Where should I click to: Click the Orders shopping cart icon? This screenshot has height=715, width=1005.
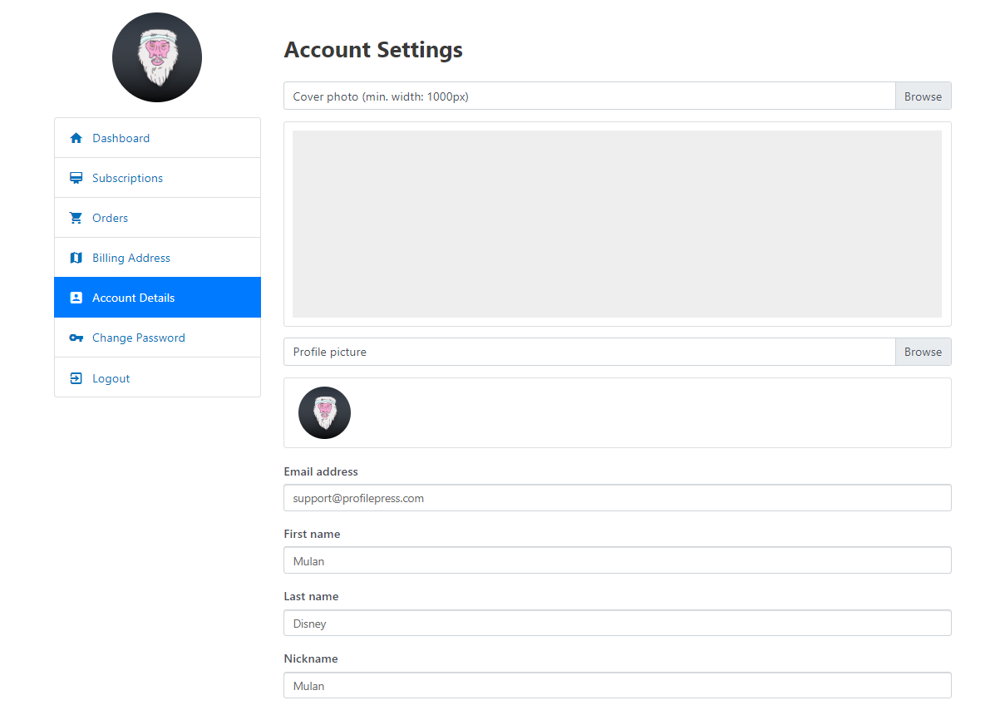click(76, 218)
